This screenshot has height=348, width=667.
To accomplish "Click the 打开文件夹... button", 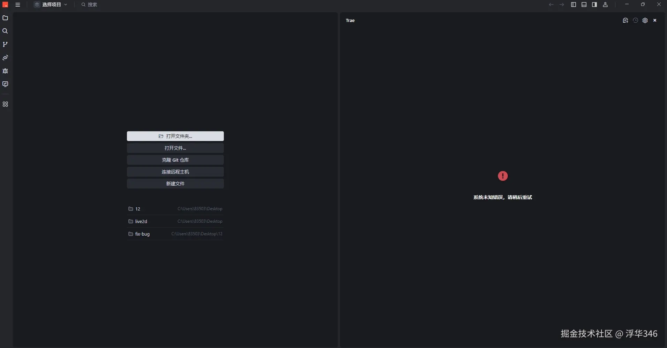I will pyautogui.click(x=175, y=136).
